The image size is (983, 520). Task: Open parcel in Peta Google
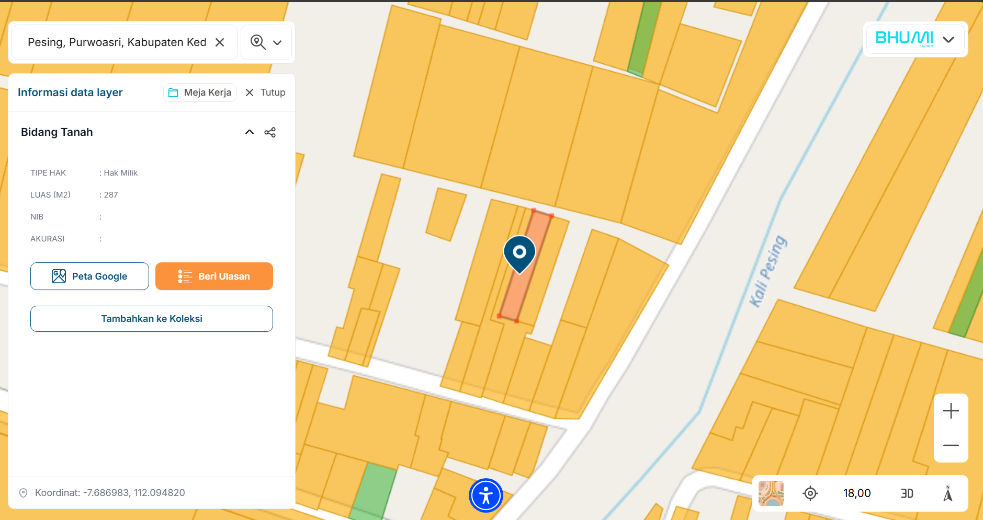89,276
